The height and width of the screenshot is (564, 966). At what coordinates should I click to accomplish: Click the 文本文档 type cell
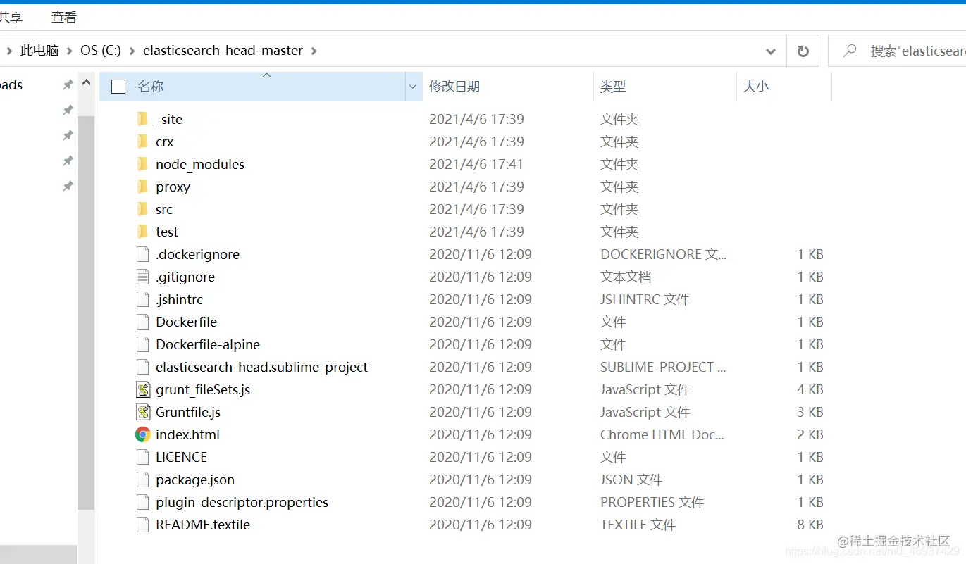626,277
